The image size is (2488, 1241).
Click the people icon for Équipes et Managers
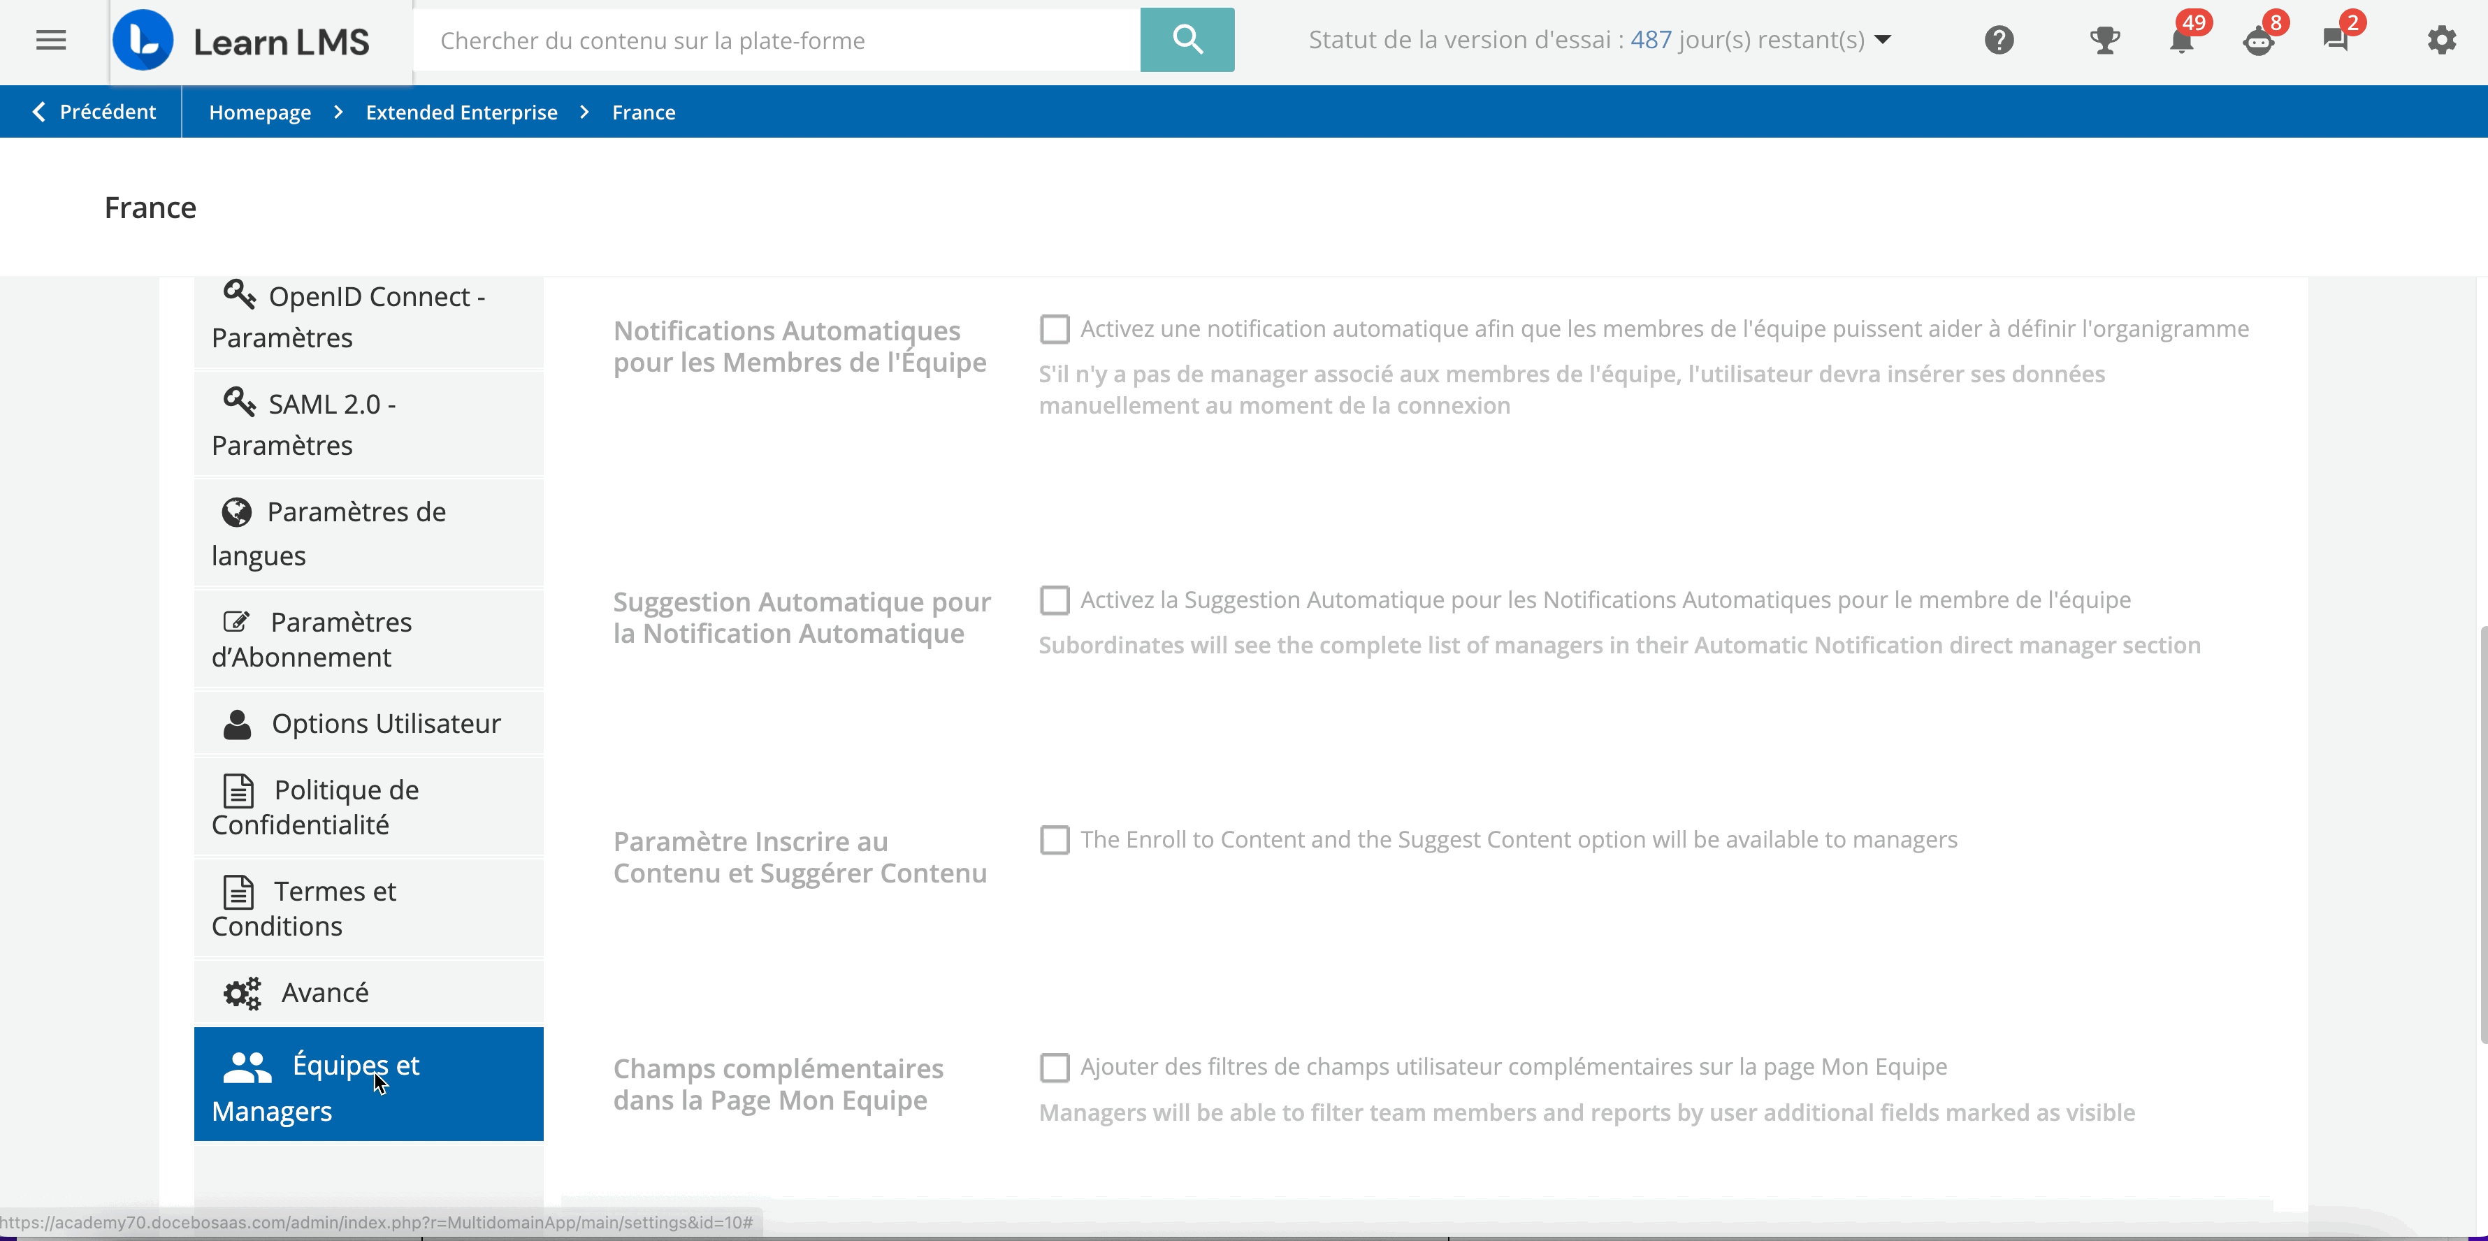coord(247,1066)
